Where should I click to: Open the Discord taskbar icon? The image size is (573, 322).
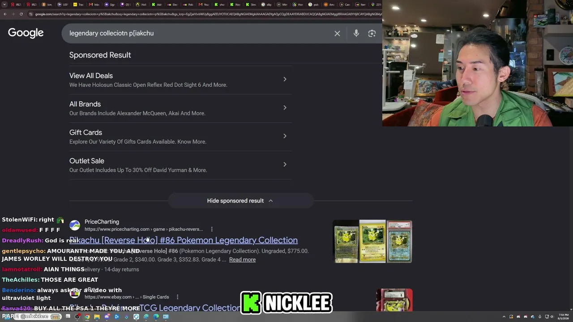click(x=107, y=317)
